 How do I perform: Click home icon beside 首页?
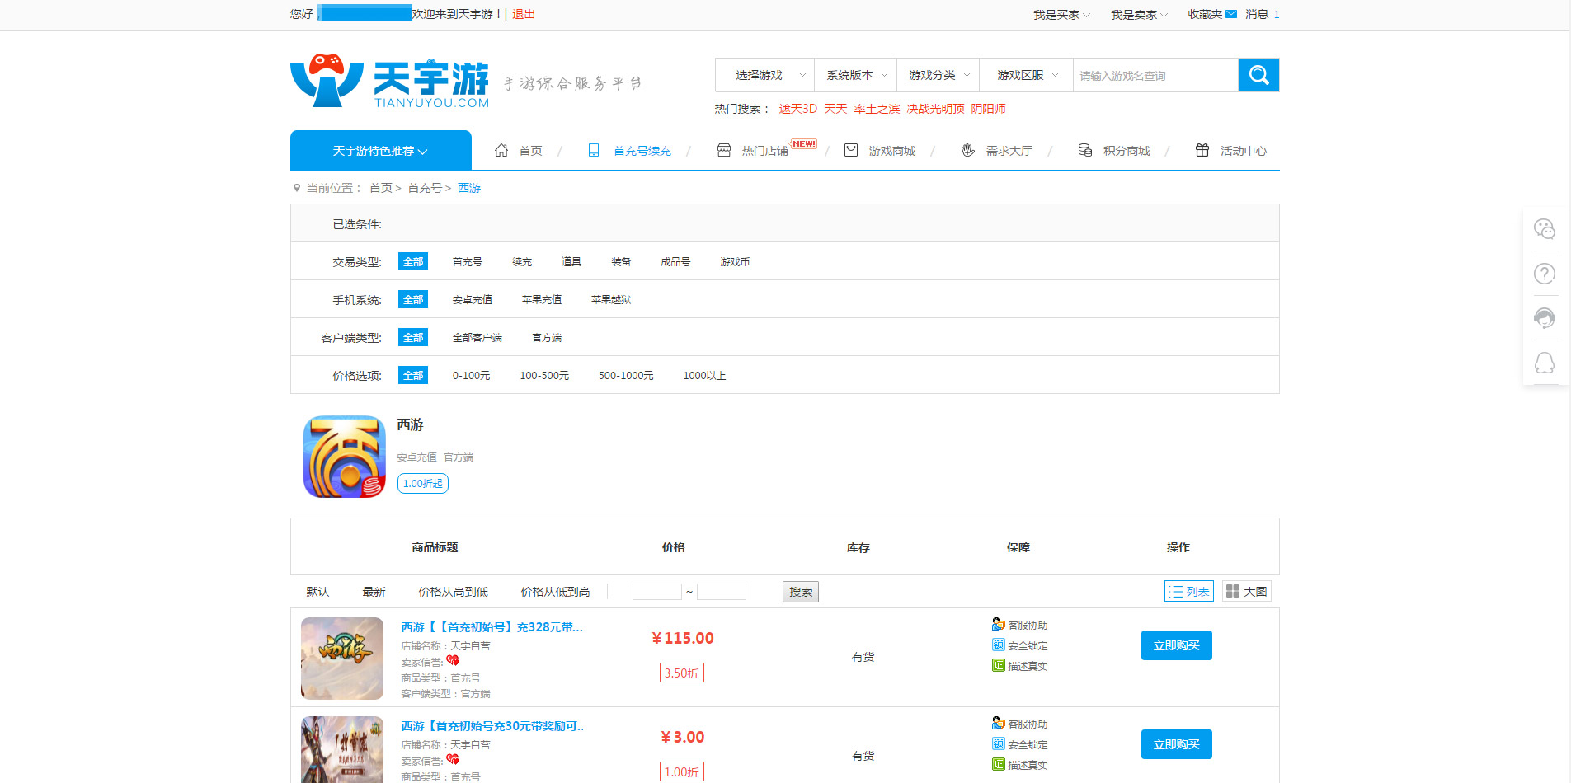coord(501,150)
